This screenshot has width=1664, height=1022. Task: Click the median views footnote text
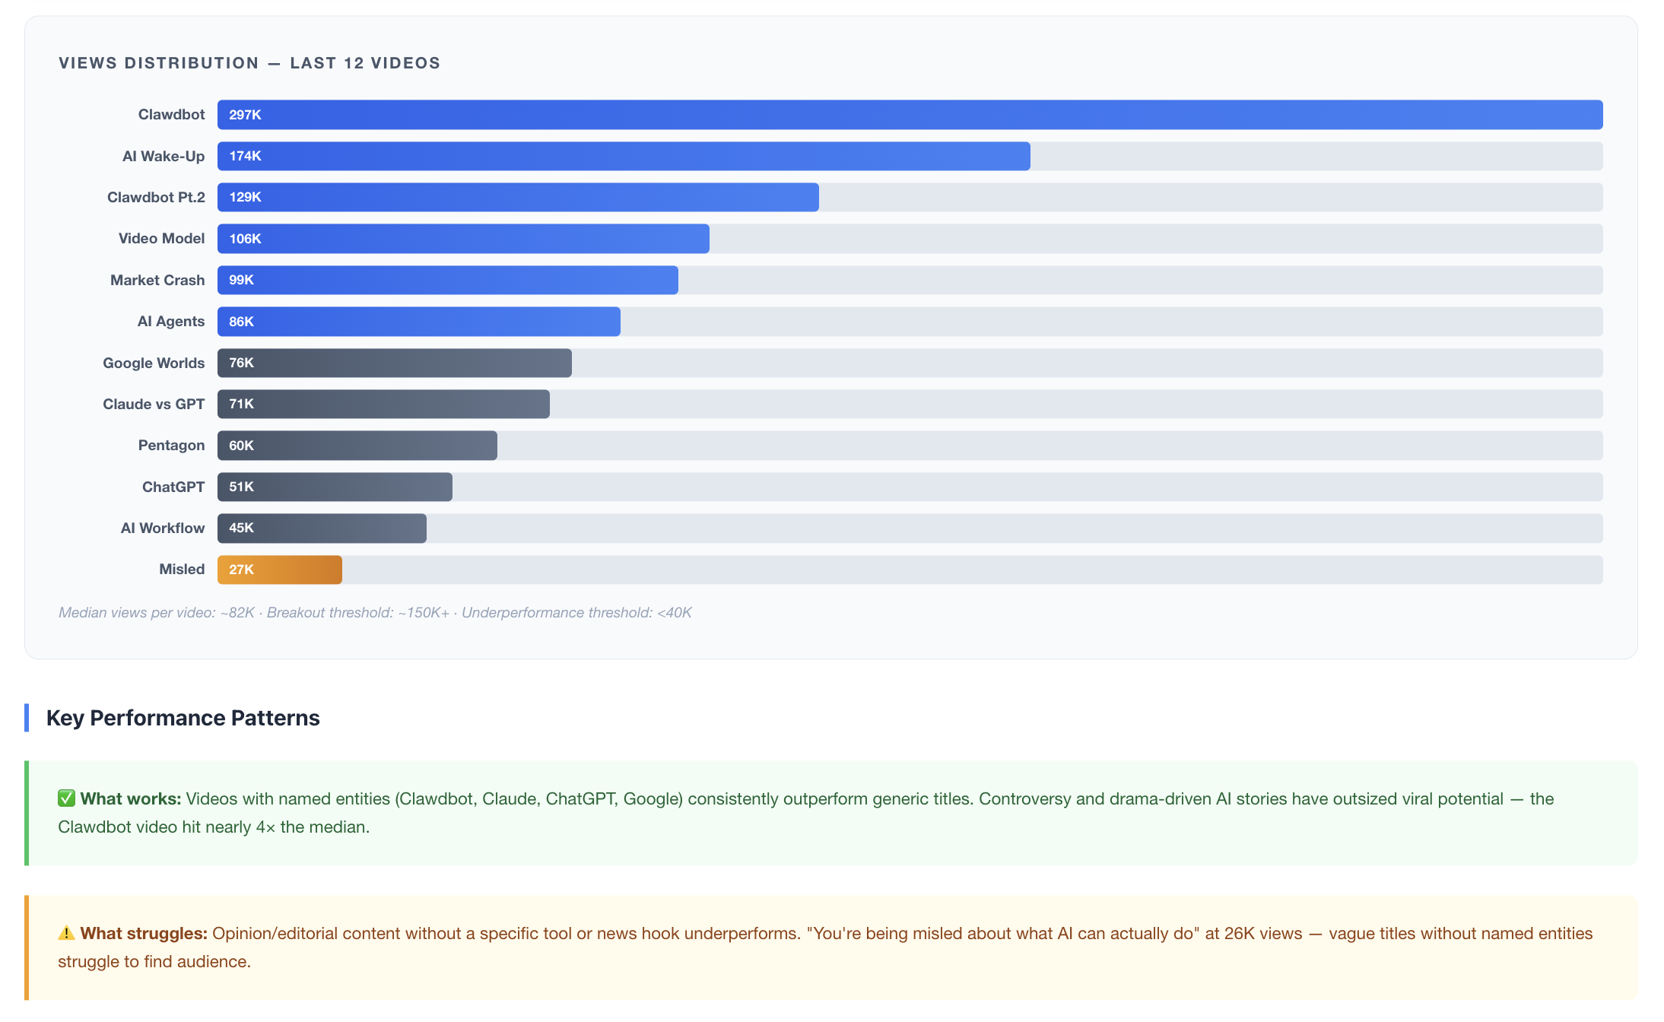coord(375,613)
